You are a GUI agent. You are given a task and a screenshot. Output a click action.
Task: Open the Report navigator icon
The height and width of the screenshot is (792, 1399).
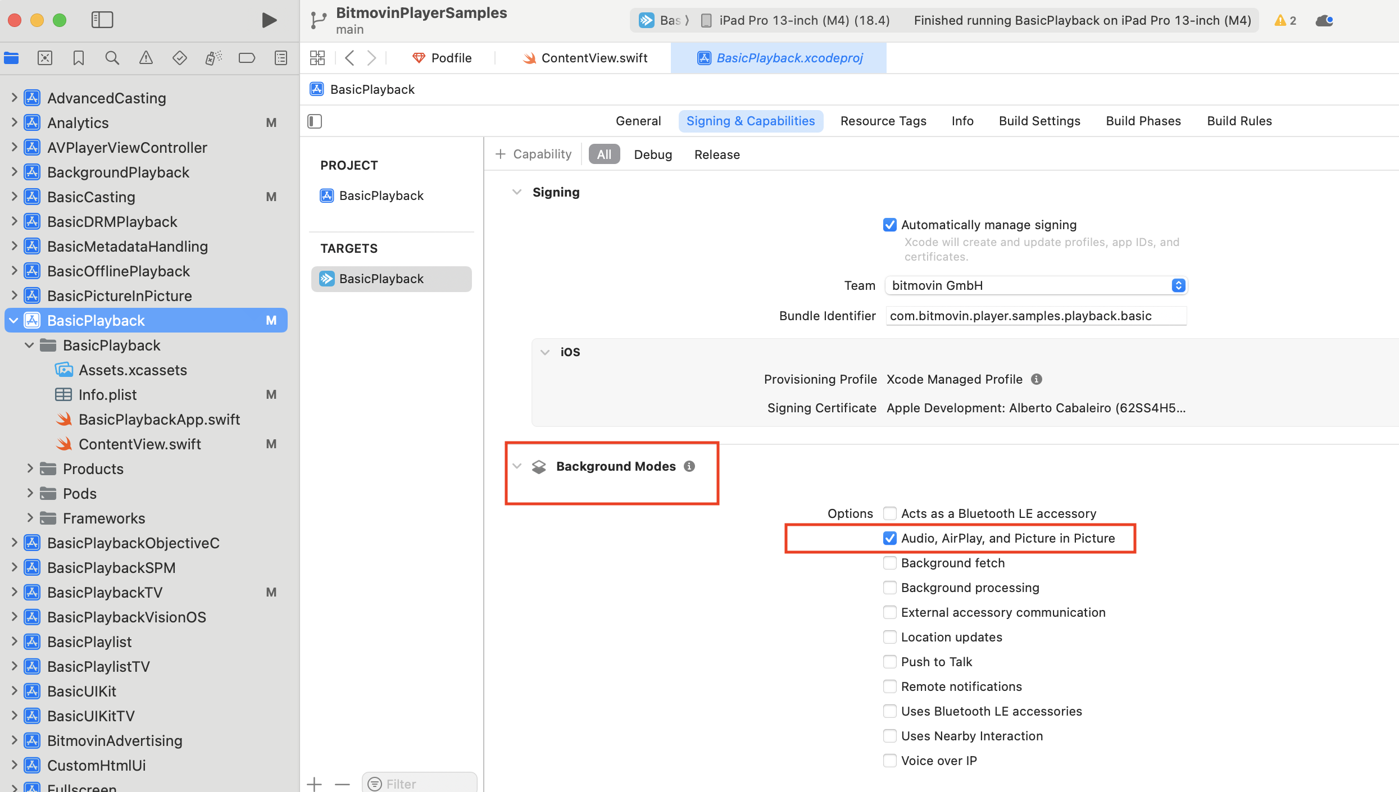[x=281, y=58]
